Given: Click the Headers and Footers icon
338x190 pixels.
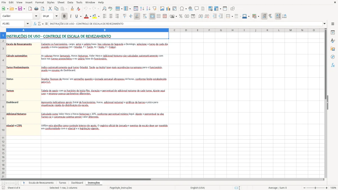Looking at the screenshot, I should pos(203,9).
